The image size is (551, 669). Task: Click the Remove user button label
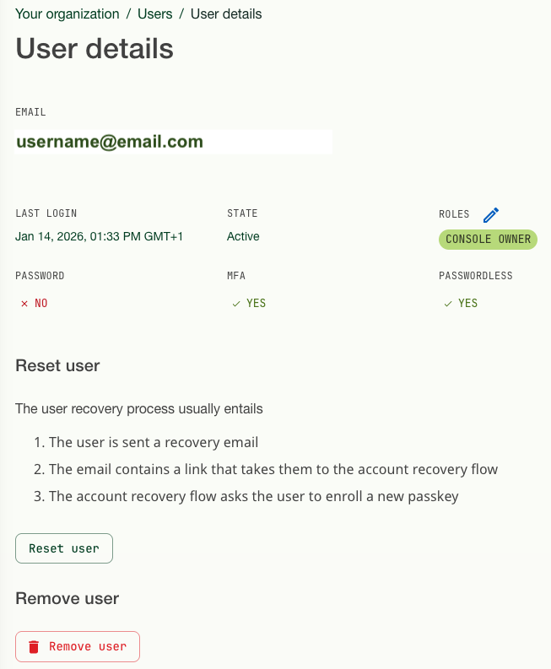click(x=88, y=647)
